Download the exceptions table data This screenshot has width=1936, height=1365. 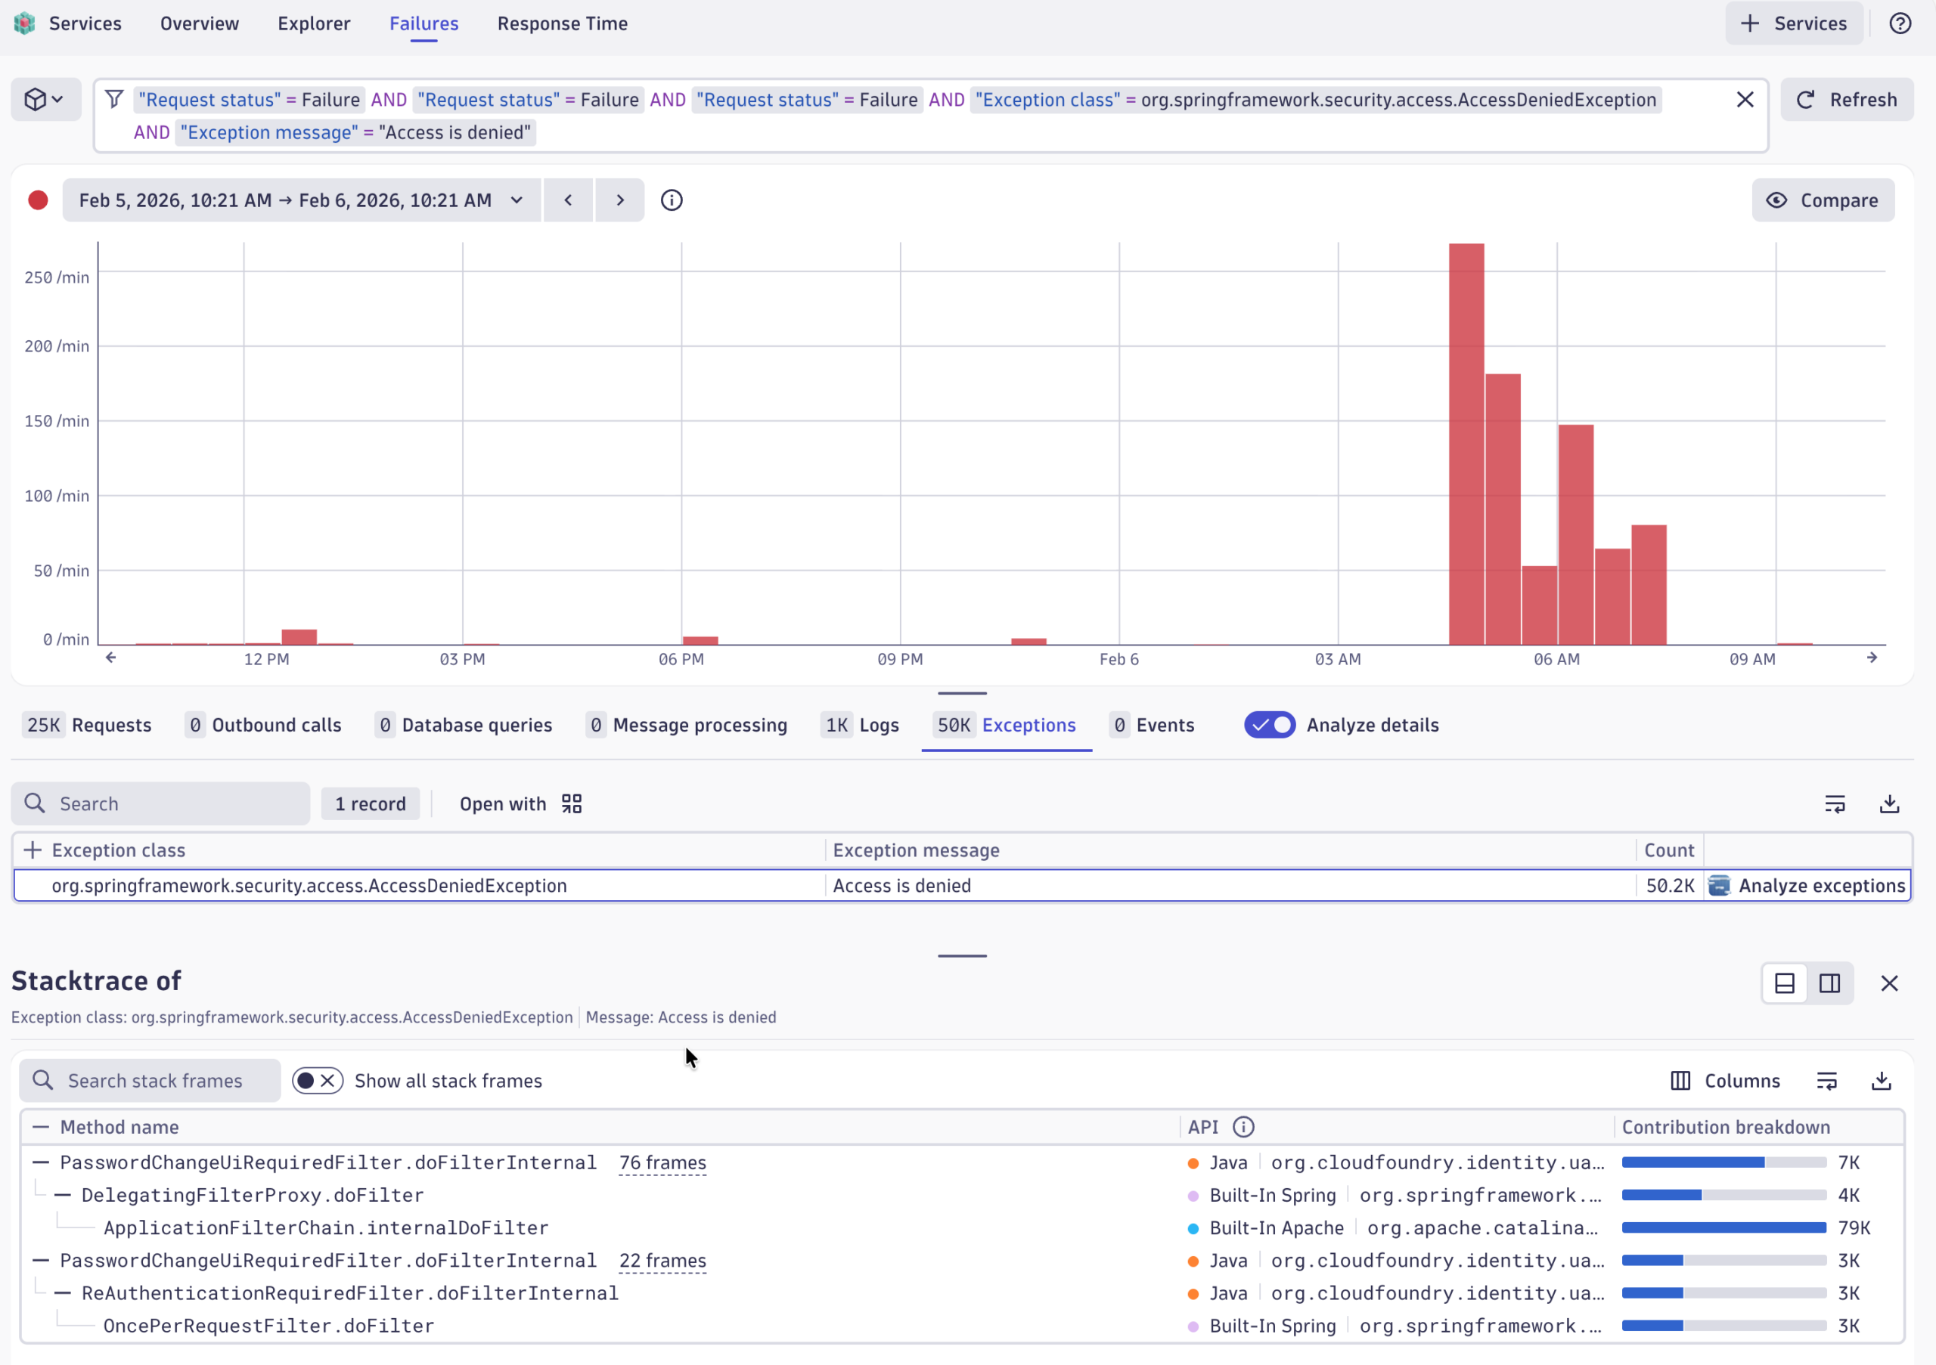pos(1889,804)
